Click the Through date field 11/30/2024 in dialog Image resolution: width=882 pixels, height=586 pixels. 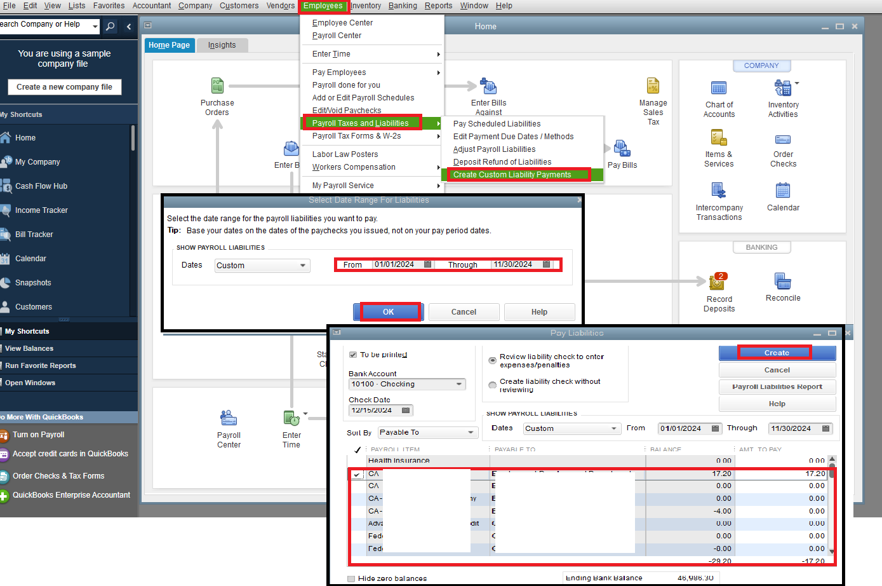517,264
